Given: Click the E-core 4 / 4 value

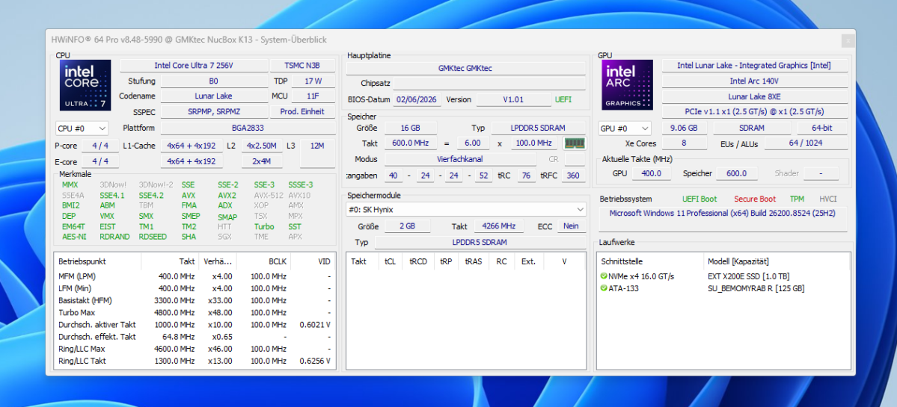Looking at the screenshot, I should point(100,161).
